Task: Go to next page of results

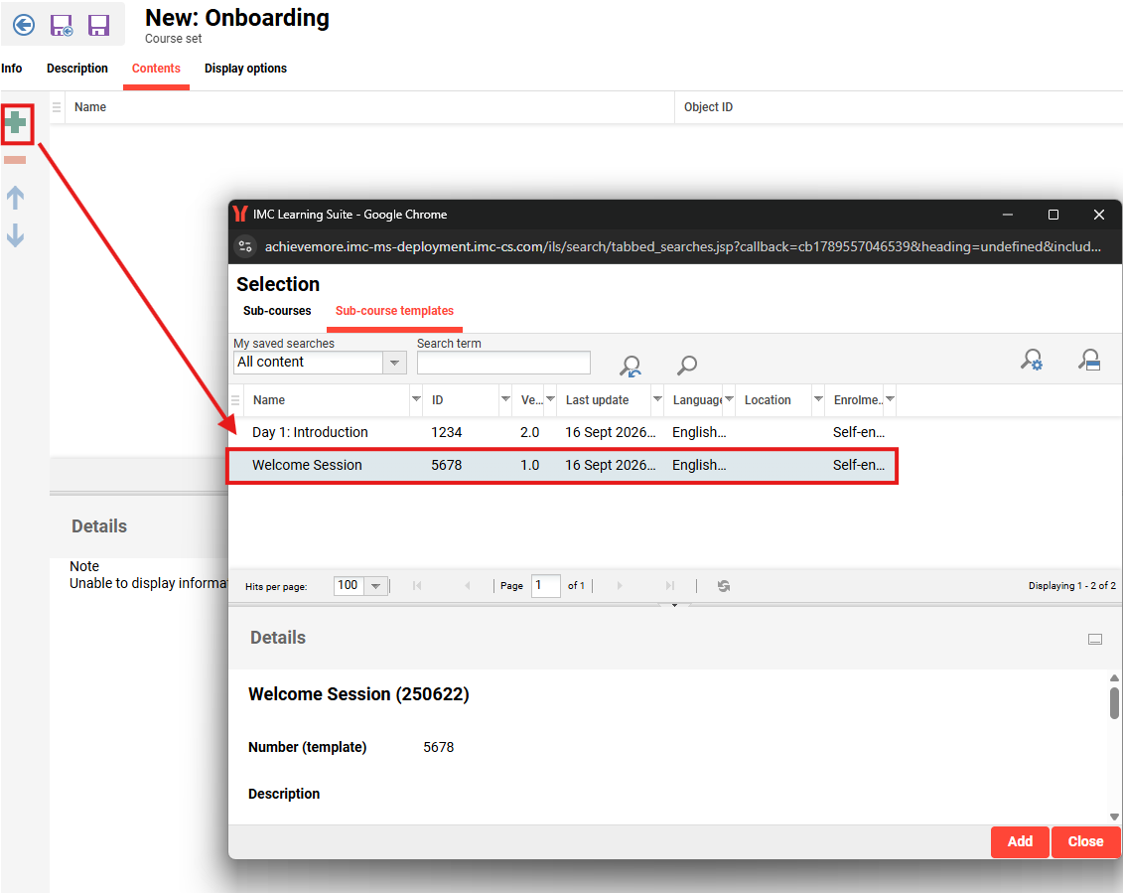Action: click(620, 586)
